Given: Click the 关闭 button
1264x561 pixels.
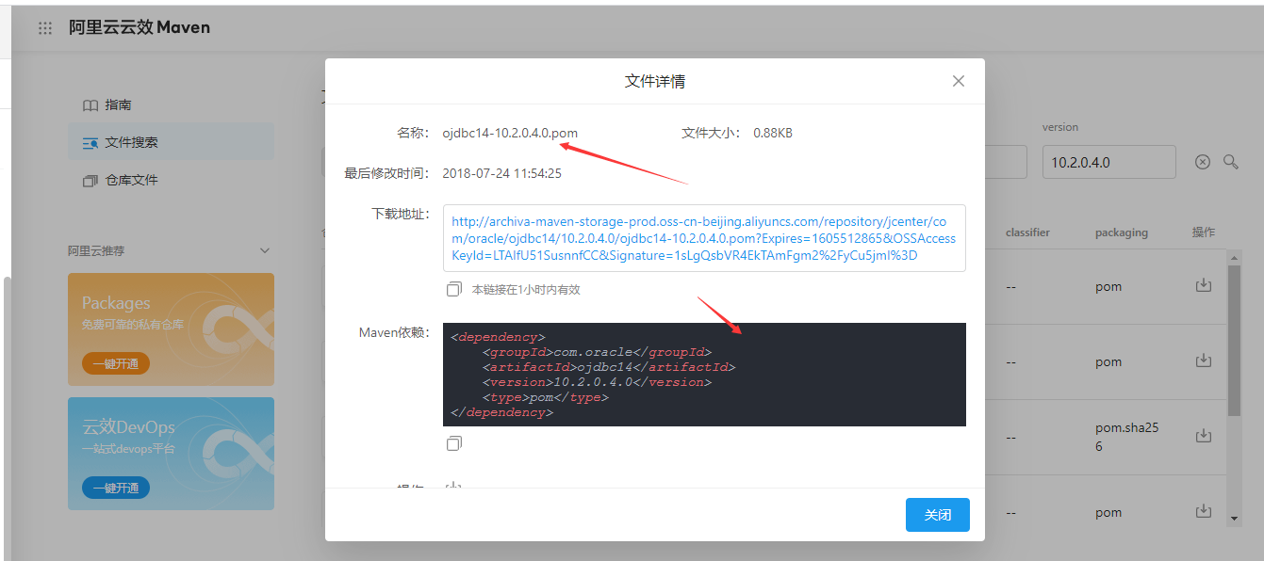Looking at the screenshot, I should pos(938,515).
